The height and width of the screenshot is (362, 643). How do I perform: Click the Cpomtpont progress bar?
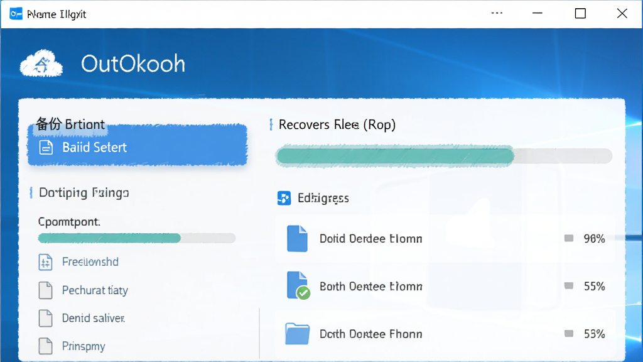tap(137, 238)
